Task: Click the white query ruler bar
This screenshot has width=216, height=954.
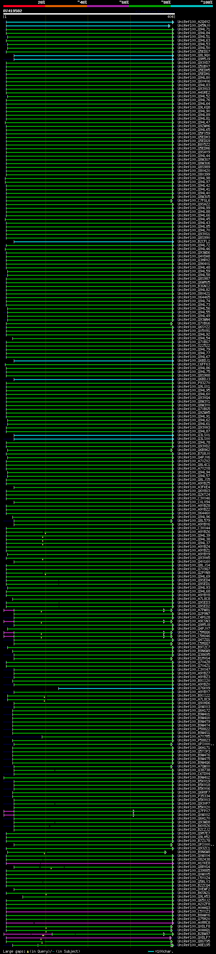Action: point(89,14)
